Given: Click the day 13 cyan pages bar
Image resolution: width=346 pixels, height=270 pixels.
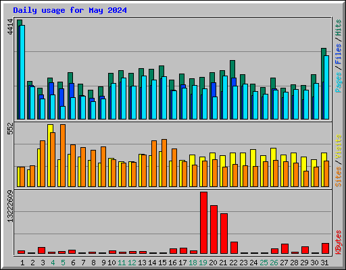Looking at the screenshot, I should [144, 97].
